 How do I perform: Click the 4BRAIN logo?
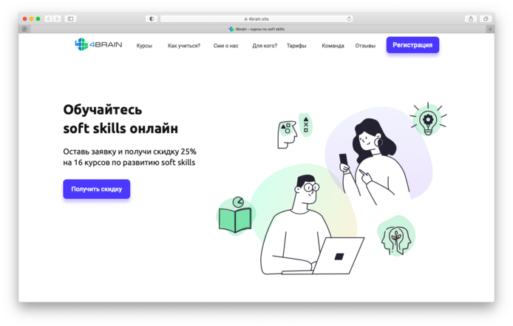pos(98,44)
